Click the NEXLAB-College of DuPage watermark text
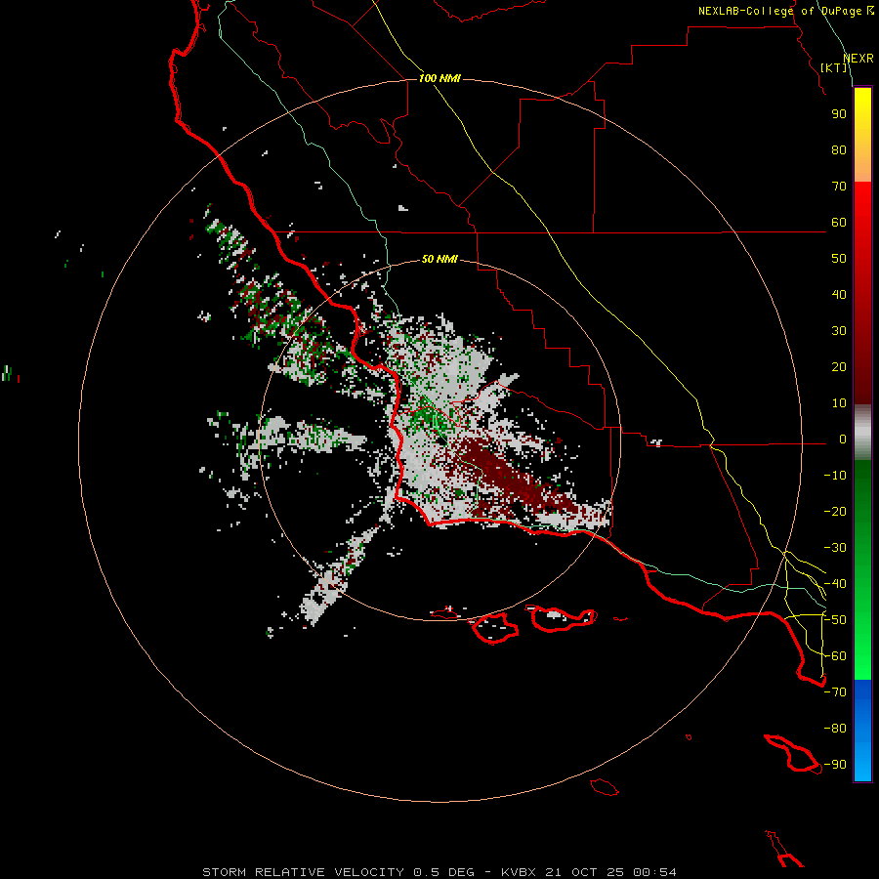The image size is (879, 879). coord(786,11)
